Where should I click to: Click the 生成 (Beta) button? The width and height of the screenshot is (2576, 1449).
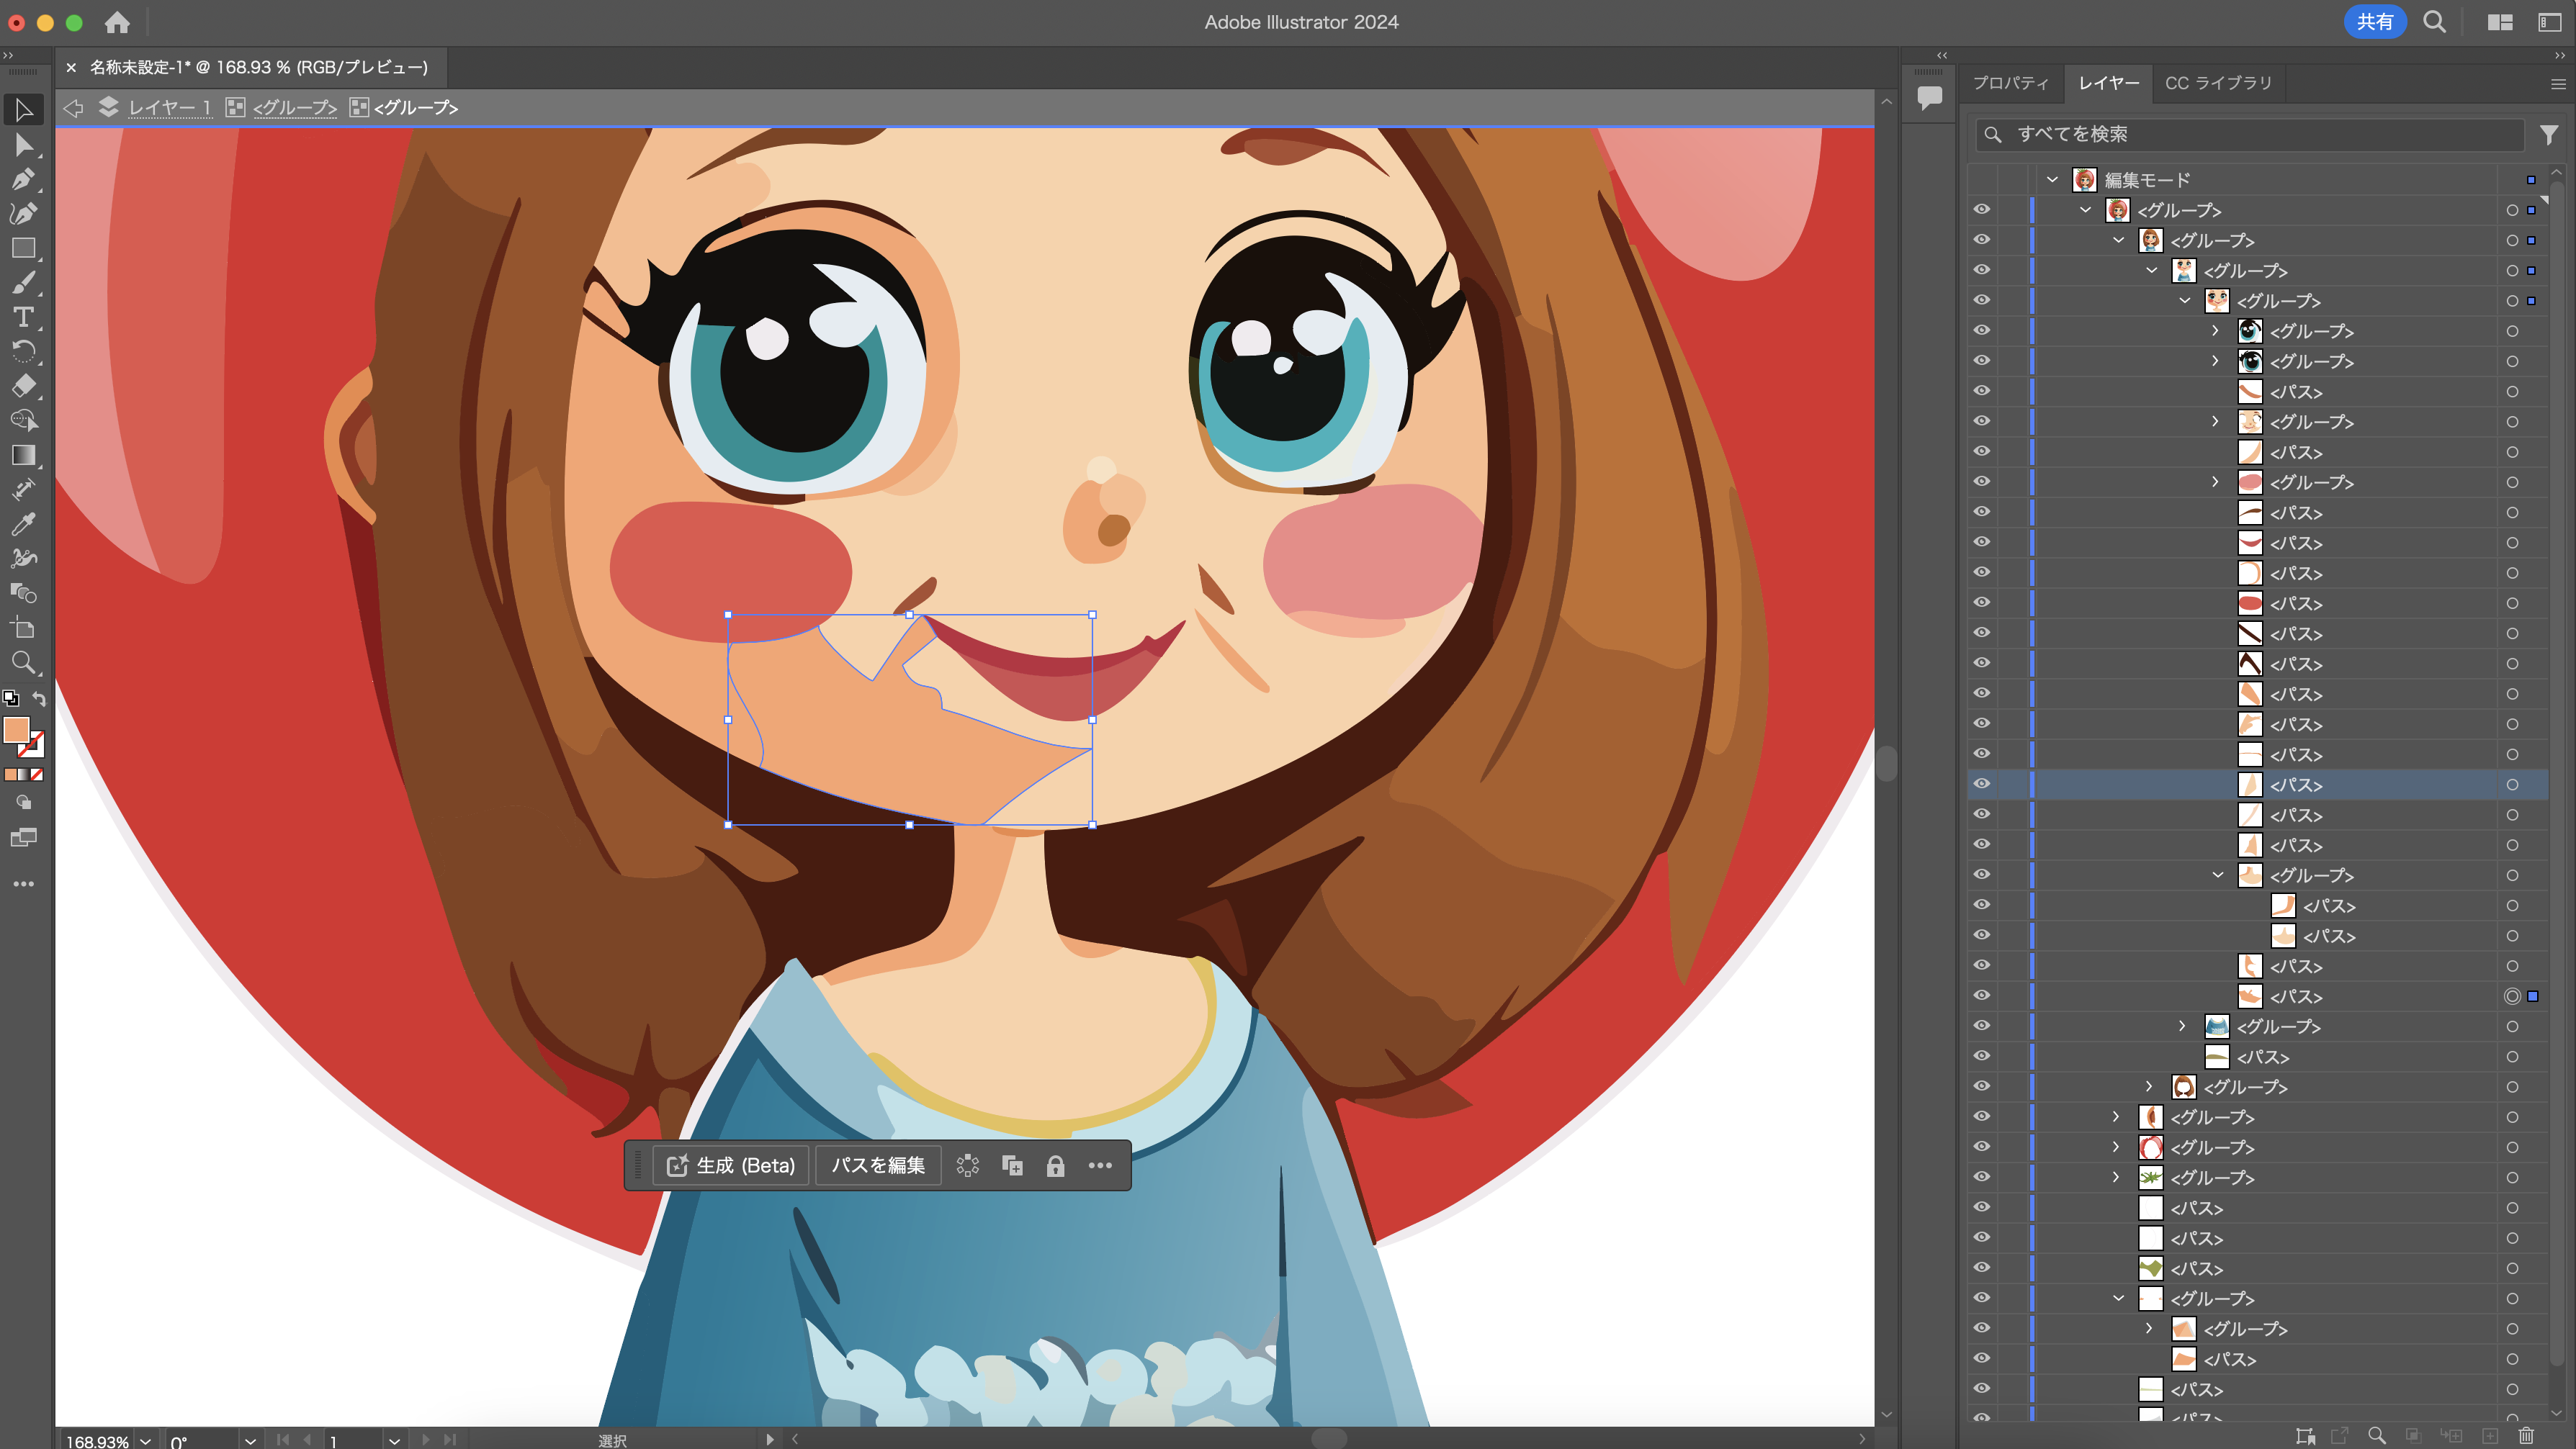(730, 1165)
